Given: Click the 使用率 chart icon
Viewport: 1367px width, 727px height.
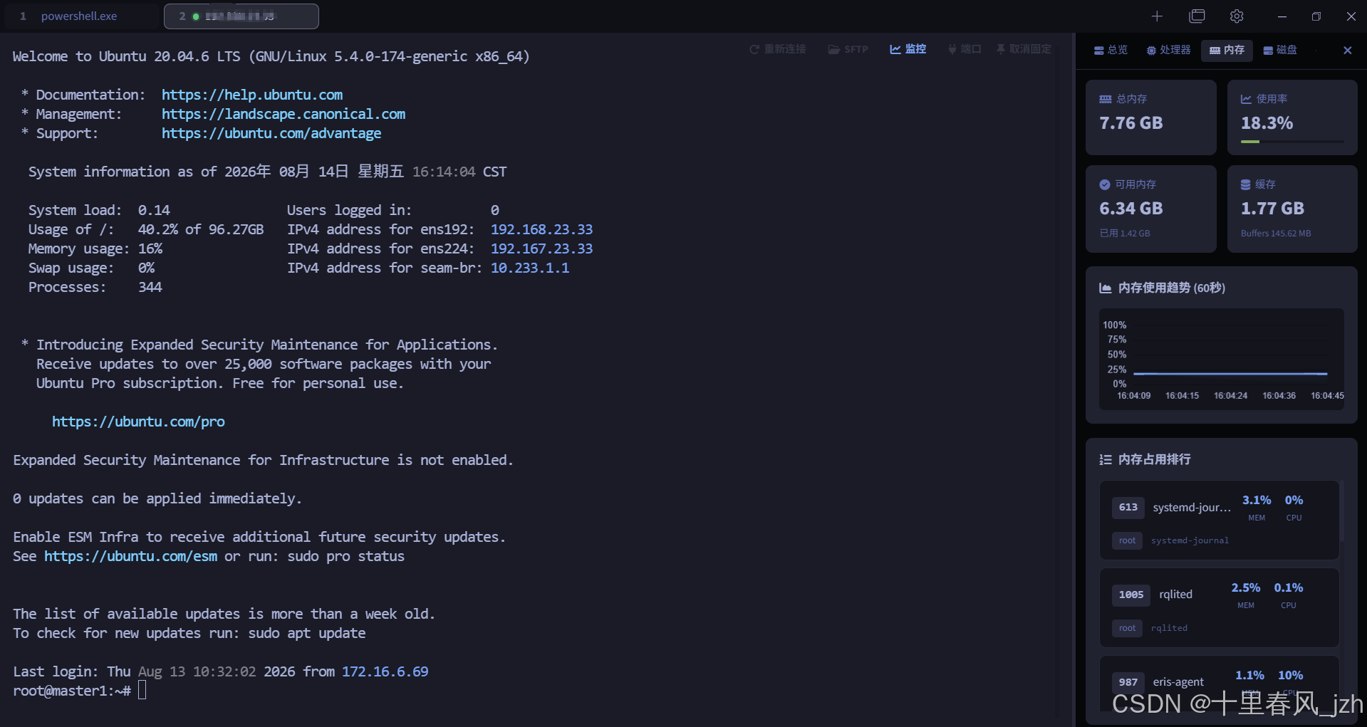Looking at the screenshot, I should 1246,99.
